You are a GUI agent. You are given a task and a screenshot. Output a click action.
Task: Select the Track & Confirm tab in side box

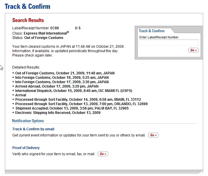tap(152, 31)
